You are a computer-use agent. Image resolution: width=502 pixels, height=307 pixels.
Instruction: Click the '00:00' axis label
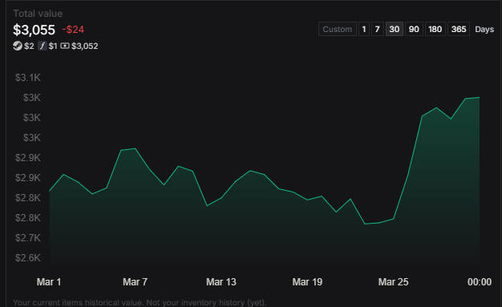tap(480, 282)
